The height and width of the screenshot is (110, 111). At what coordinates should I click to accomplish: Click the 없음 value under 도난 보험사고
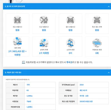(x=44, y=30)
